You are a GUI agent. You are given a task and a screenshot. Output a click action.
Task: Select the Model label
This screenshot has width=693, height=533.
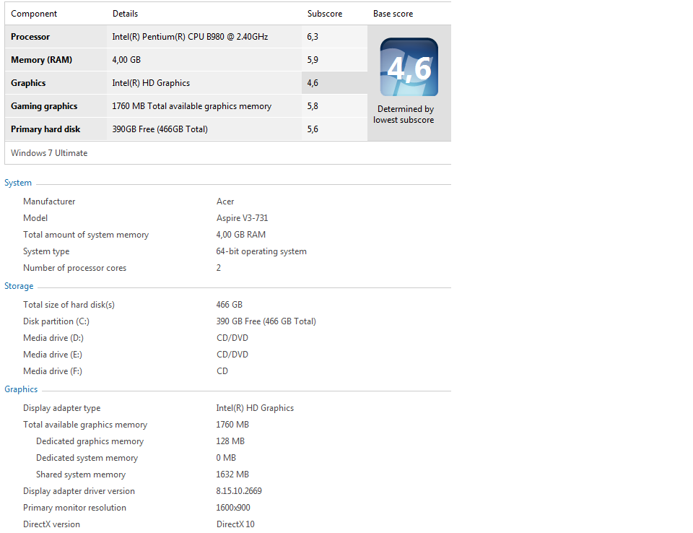(x=35, y=218)
